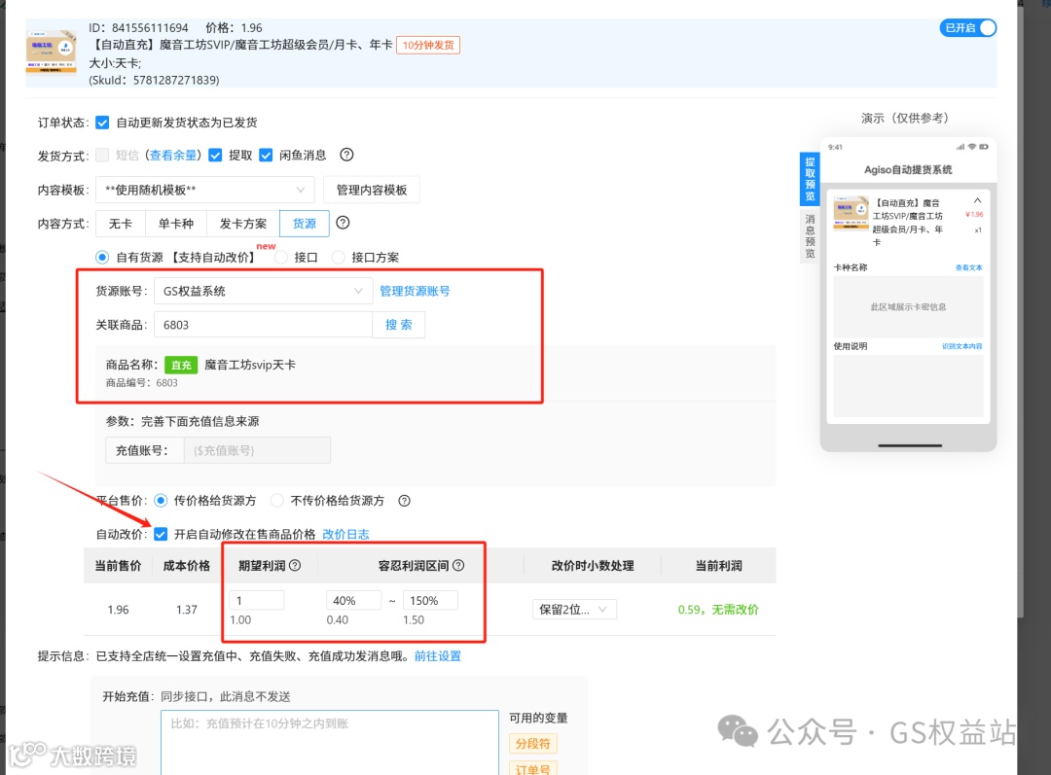Image resolution: width=1051 pixels, height=775 pixels.
Task: Open the 改价日志 link
Action: [x=345, y=534]
